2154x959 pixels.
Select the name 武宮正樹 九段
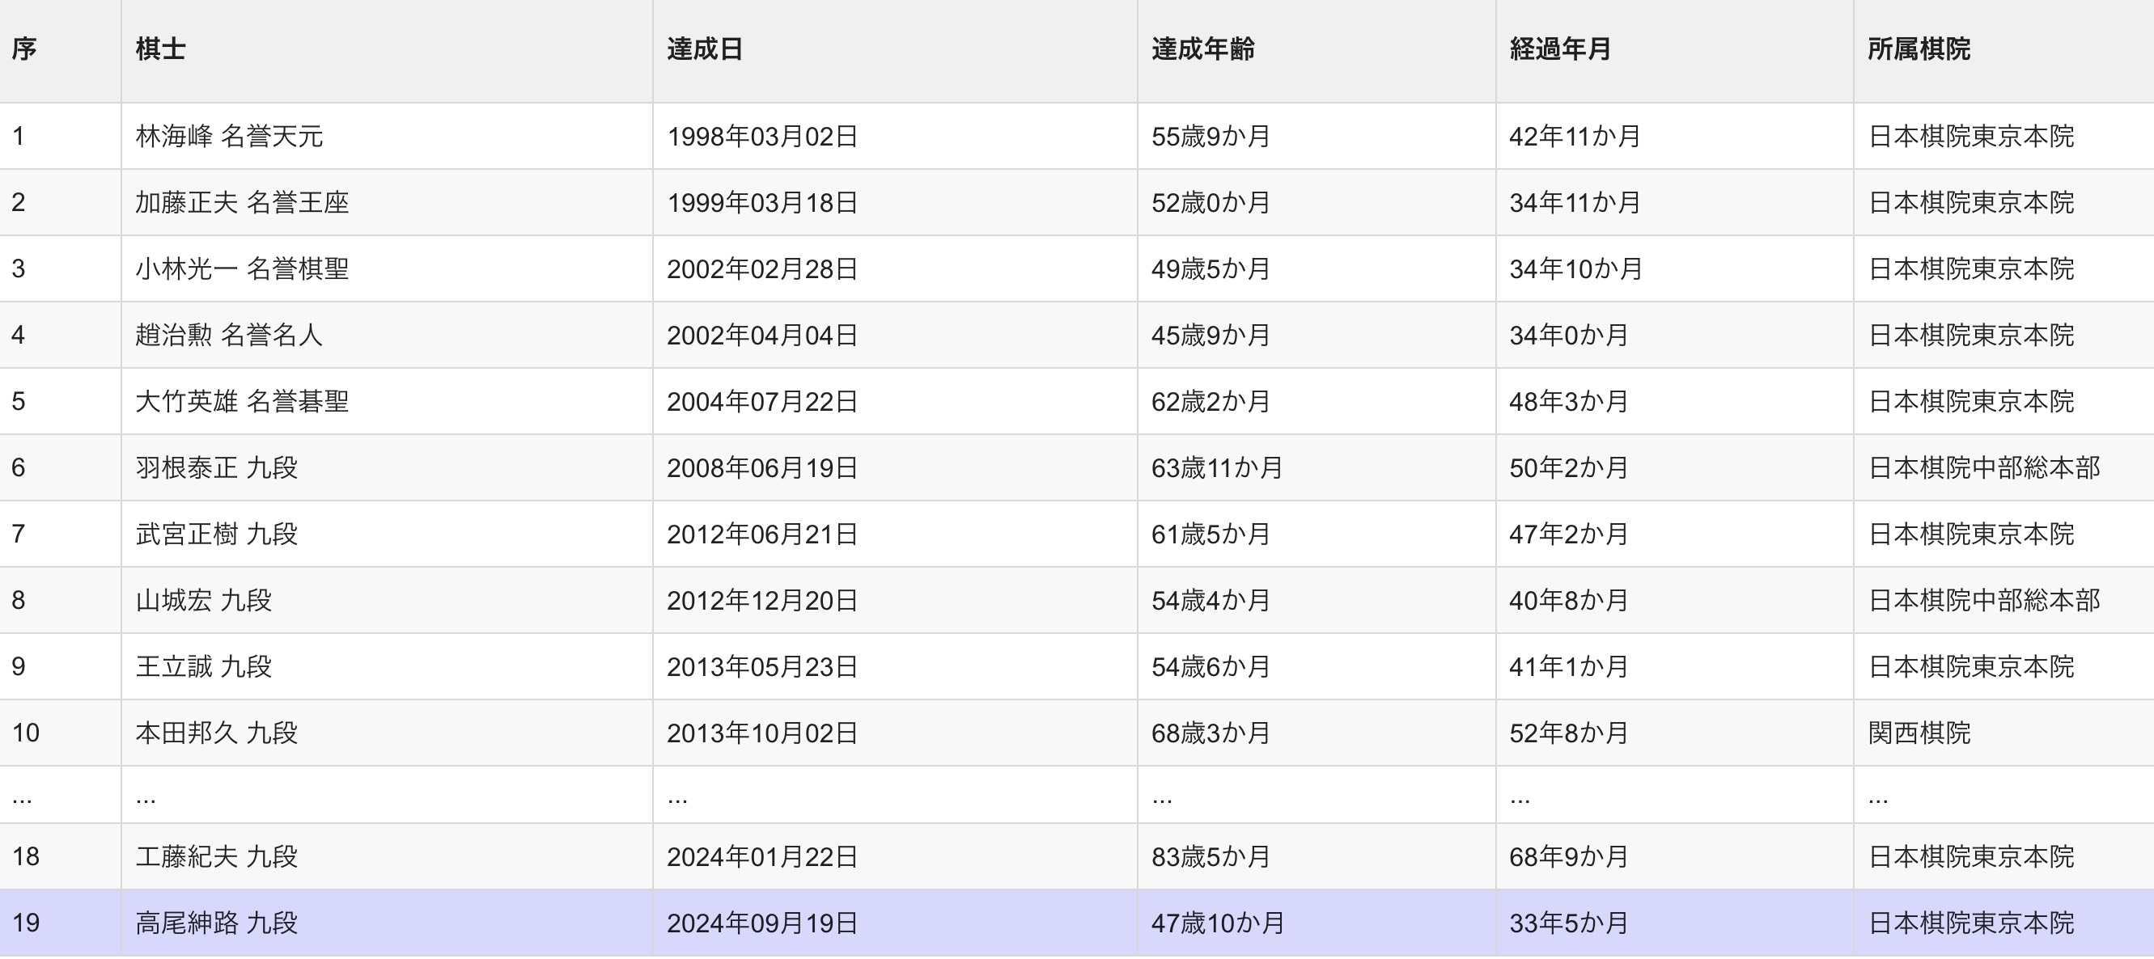[x=217, y=534]
